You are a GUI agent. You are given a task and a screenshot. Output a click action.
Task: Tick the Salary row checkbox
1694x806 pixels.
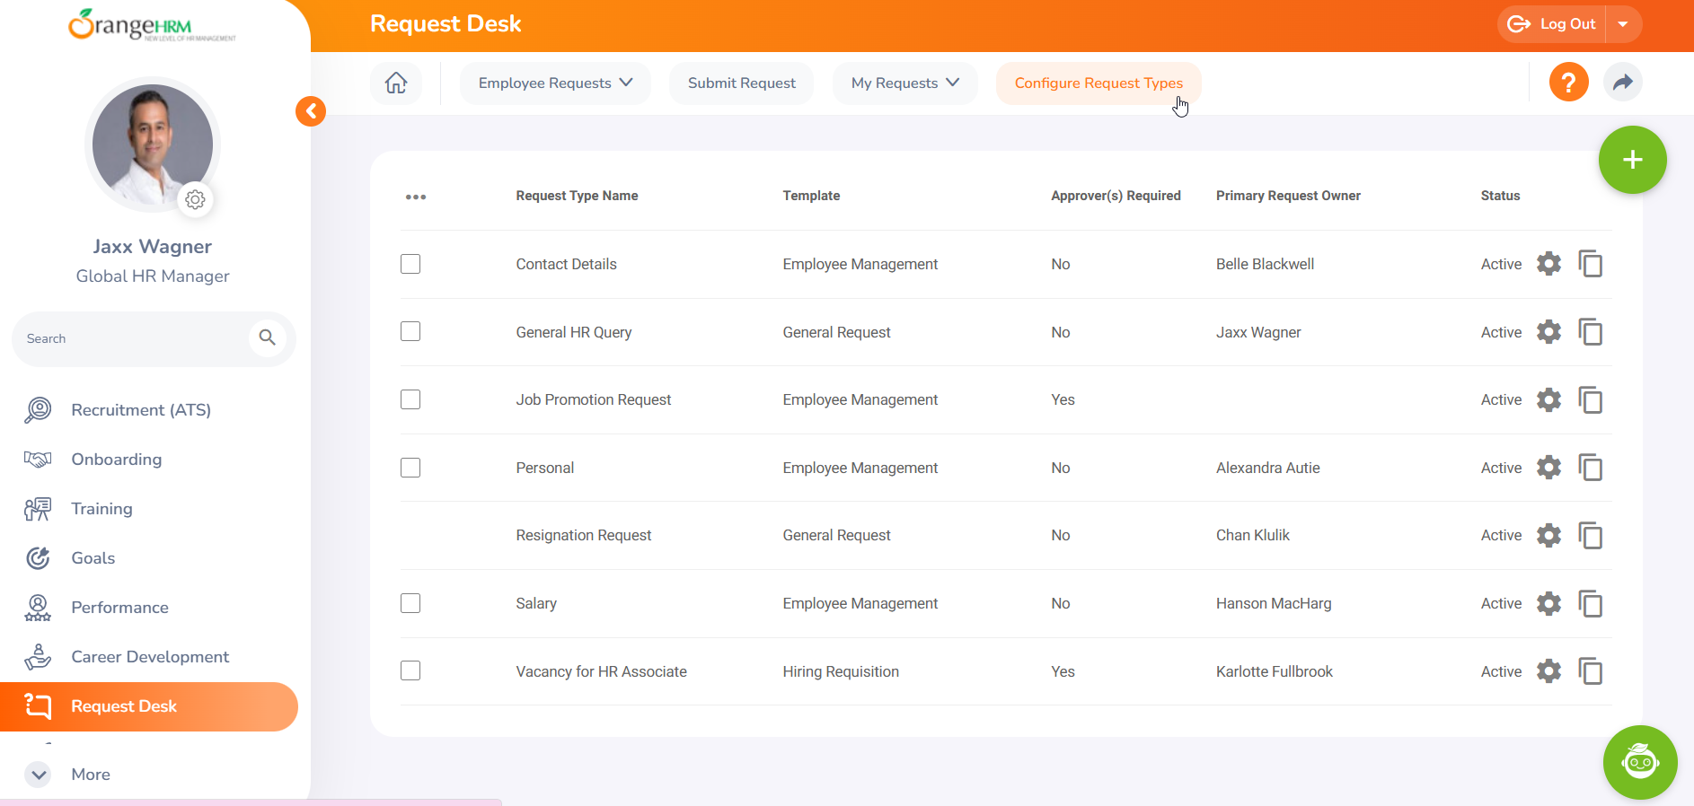tap(410, 603)
